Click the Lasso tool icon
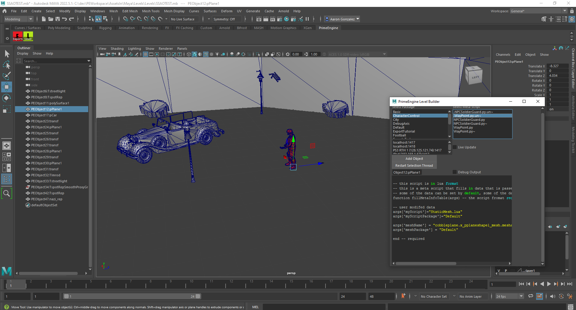Image resolution: width=576 pixels, height=310 pixels. (x=7, y=65)
